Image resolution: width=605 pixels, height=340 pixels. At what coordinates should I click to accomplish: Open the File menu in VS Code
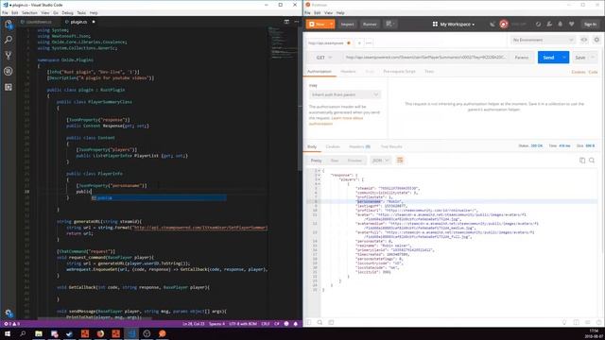tap(5, 12)
